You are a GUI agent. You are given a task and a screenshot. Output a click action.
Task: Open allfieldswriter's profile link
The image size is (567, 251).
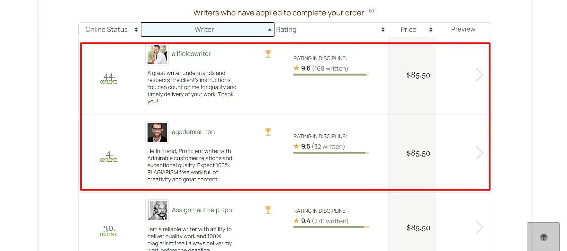pos(191,54)
